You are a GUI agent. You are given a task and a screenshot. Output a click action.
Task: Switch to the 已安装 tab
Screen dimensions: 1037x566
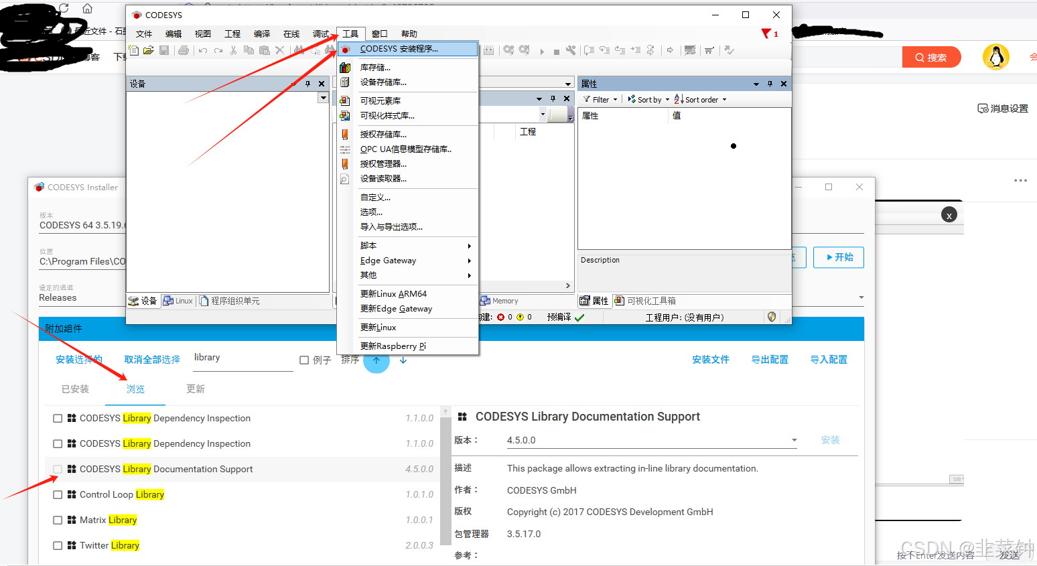click(74, 388)
